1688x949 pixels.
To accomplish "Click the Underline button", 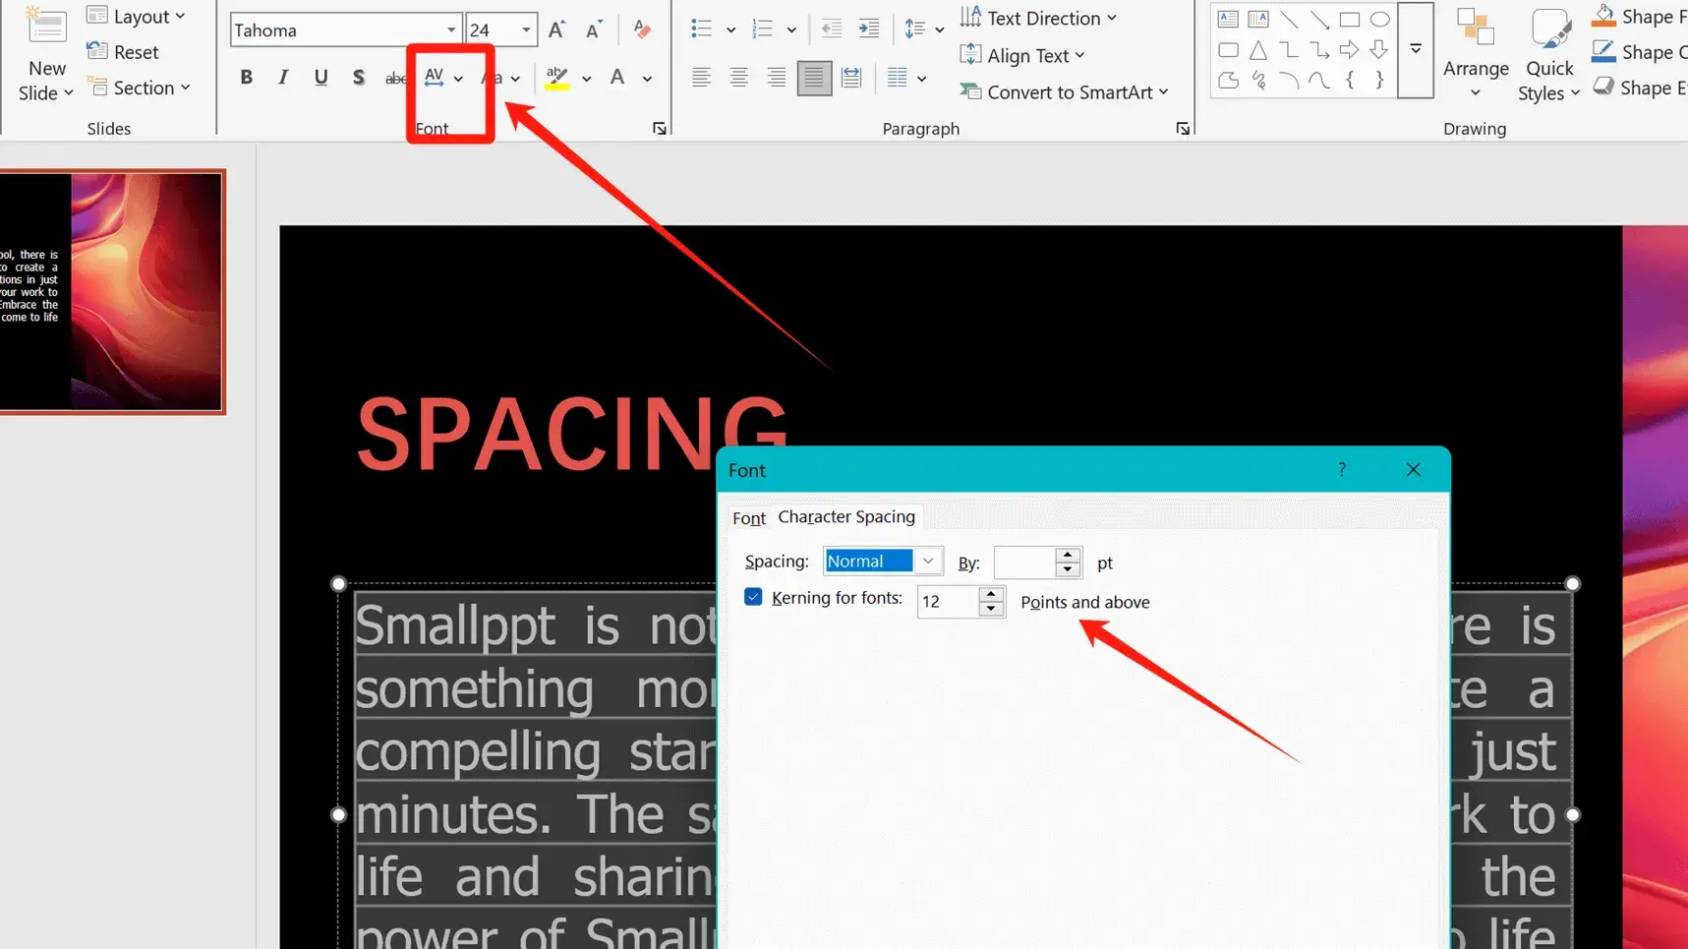I will point(320,78).
